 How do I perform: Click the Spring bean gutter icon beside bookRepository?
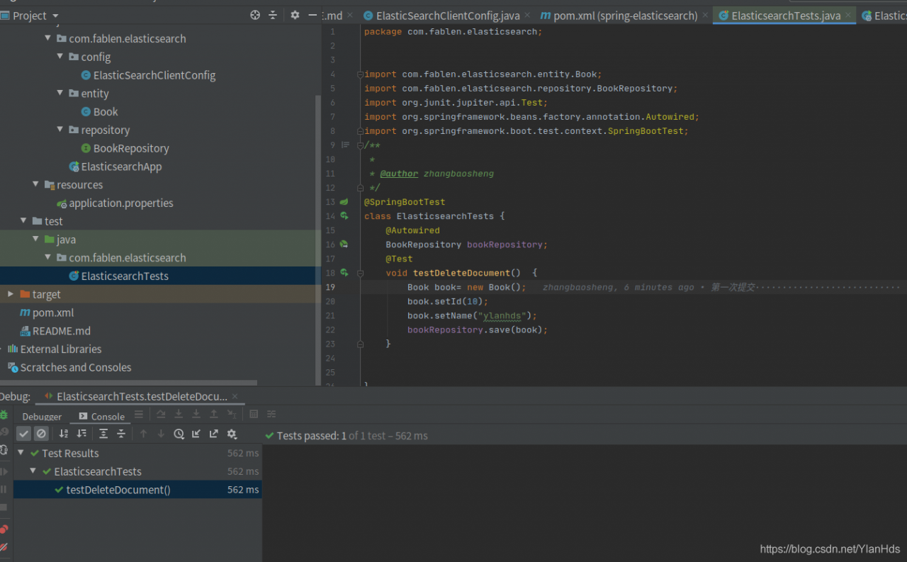[344, 245]
